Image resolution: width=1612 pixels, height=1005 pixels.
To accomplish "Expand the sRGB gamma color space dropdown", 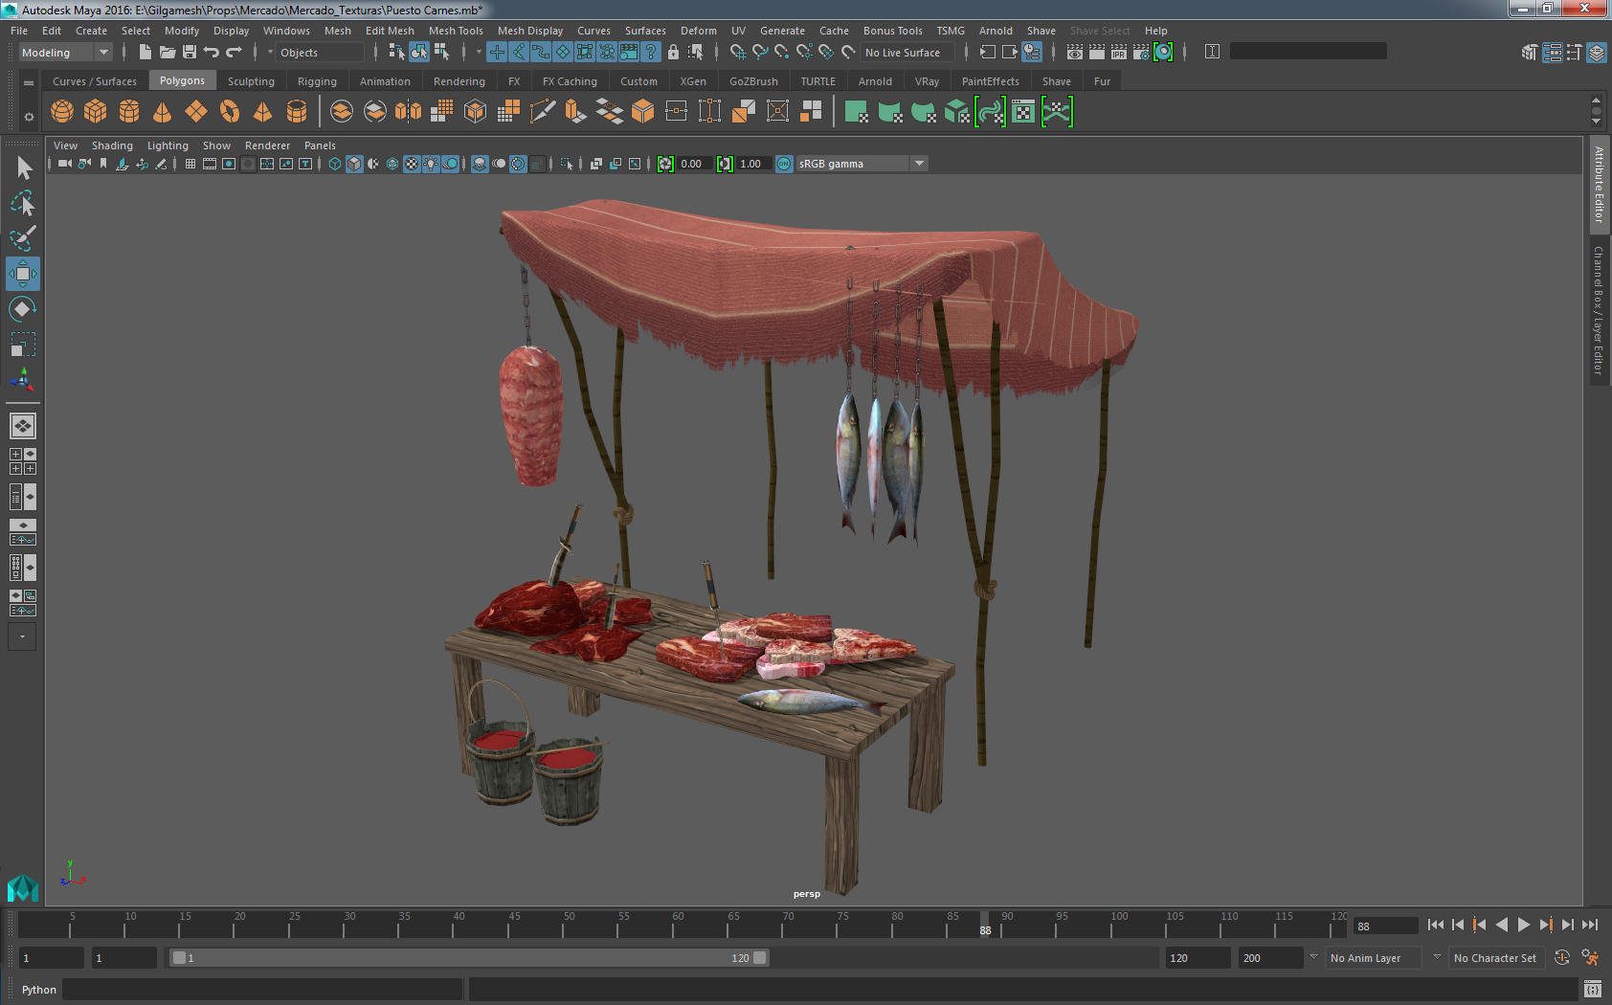I will [x=919, y=164].
